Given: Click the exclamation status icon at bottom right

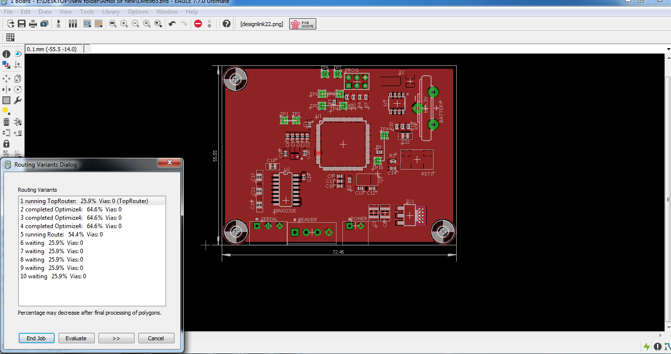Looking at the screenshot, I should pos(658,347).
